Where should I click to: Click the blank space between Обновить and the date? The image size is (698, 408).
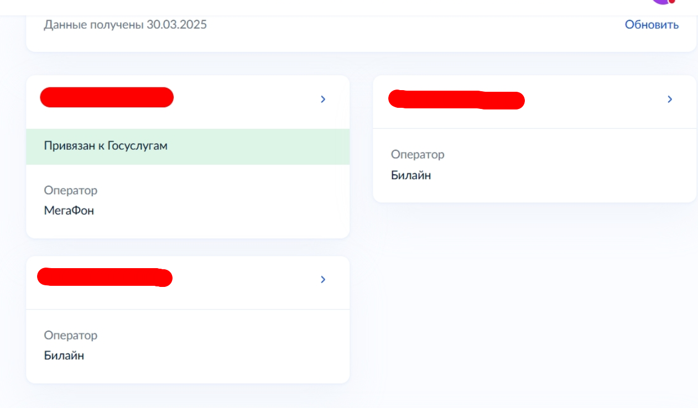coord(415,25)
